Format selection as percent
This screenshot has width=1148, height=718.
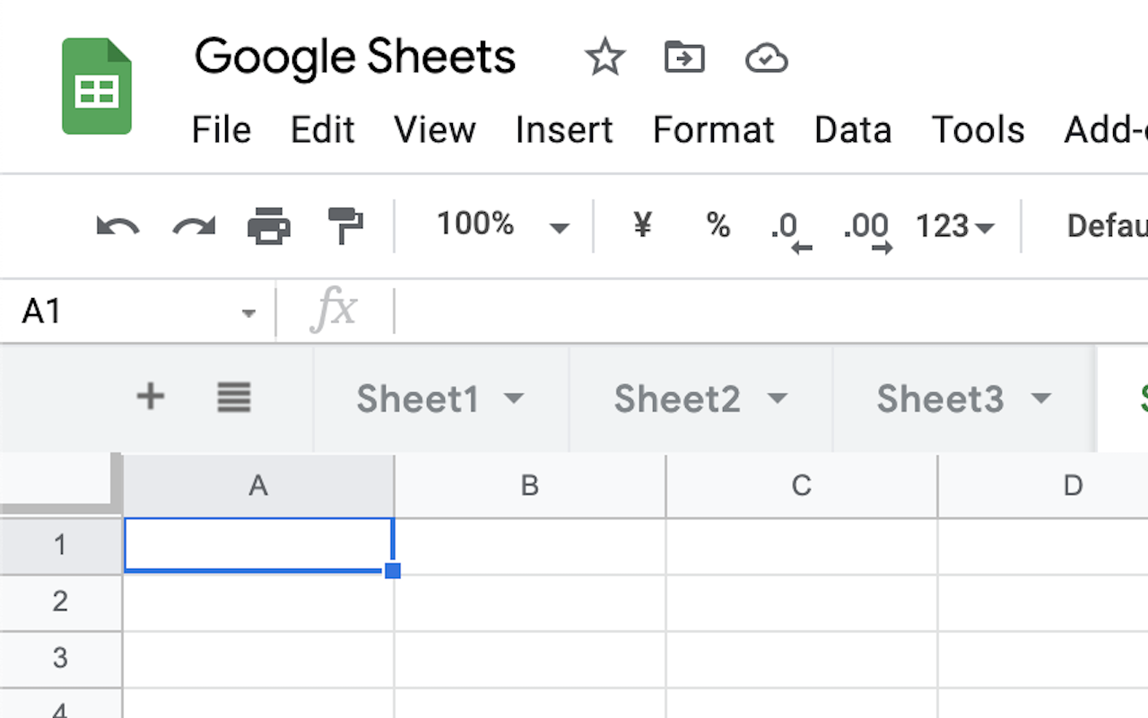tap(717, 225)
